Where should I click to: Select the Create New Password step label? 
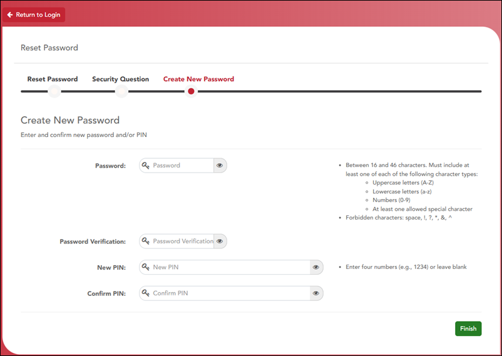pyautogui.click(x=198, y=79)
